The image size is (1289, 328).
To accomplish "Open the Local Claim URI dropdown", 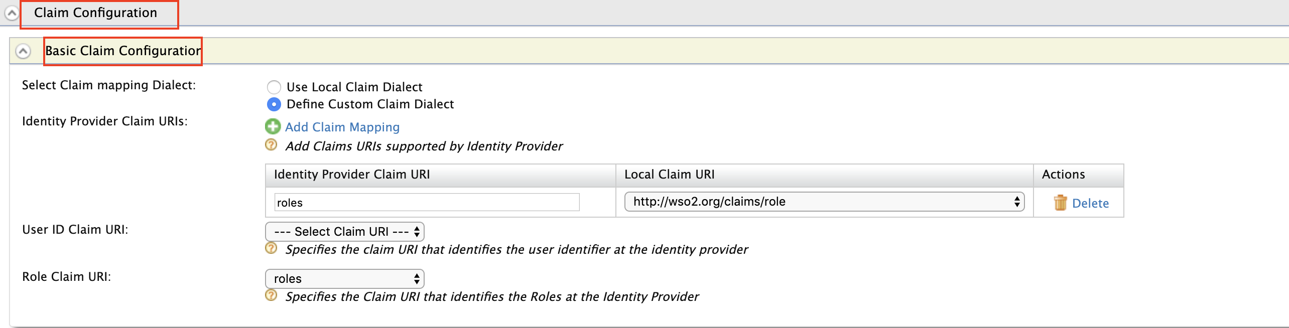I will click(824, 202).
